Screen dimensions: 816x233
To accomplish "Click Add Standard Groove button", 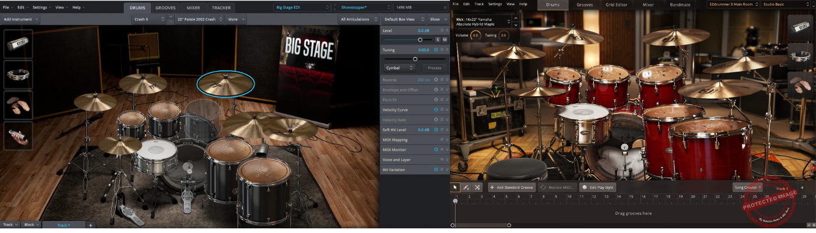I will tap(512, 188).
